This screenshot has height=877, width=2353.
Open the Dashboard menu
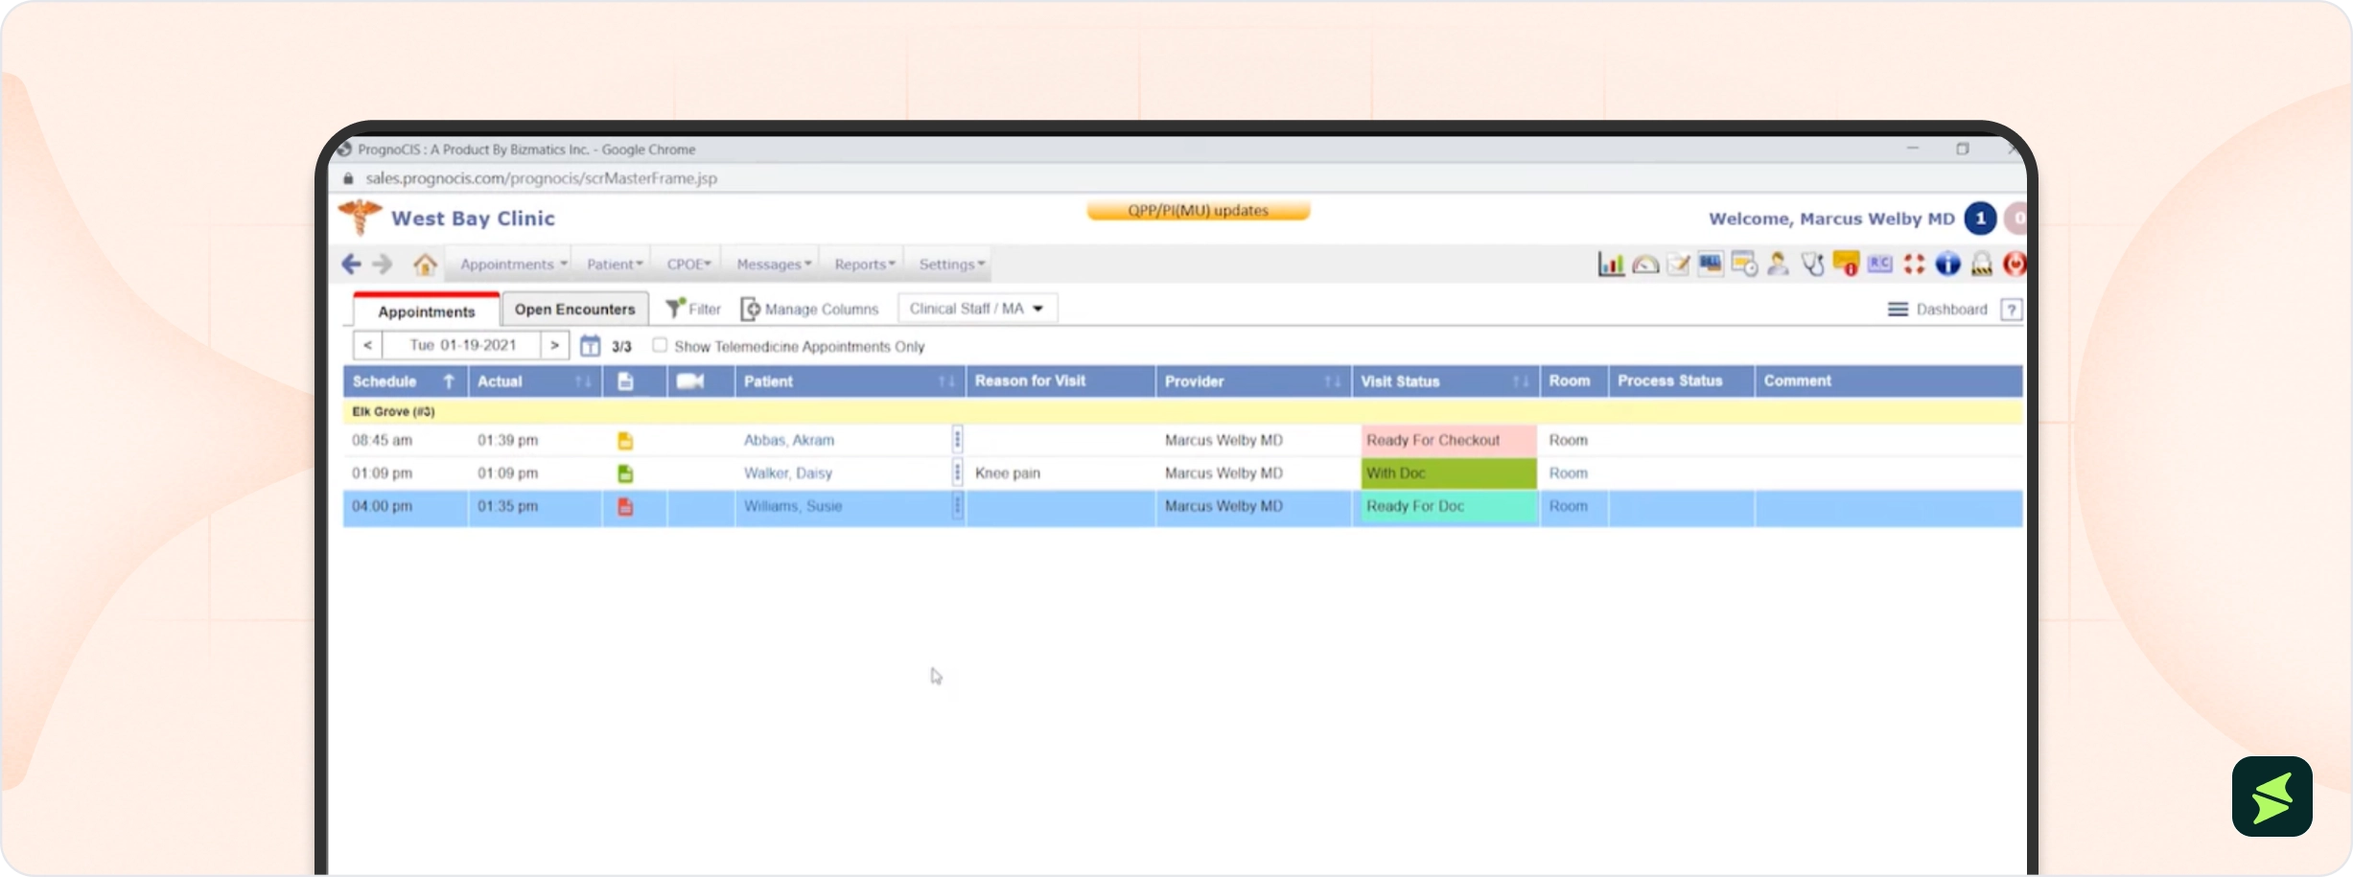(1937, 310)
